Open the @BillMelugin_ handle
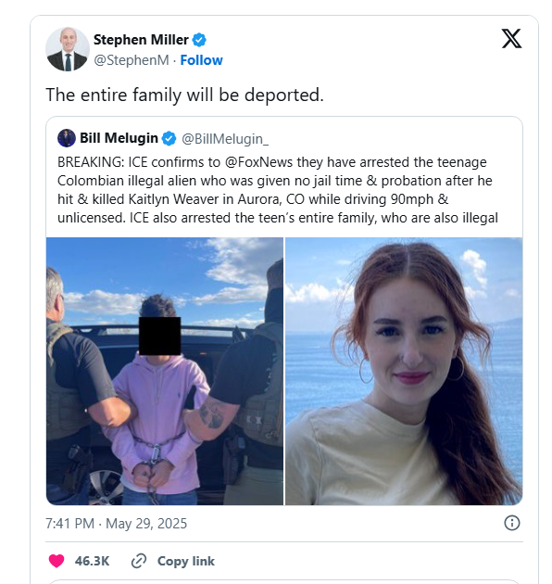This screenshot has height=584, width=552. coord(225,139)
